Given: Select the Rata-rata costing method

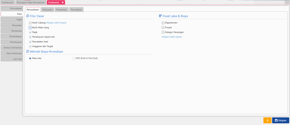Looking at the screenshot, I should (x=30, y=58).
